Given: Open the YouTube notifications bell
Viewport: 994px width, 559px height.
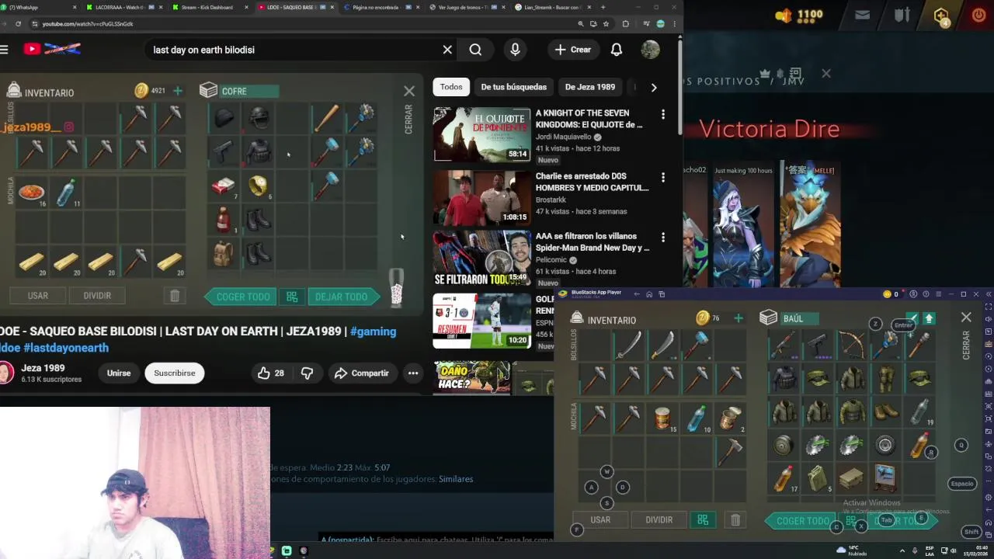Looking at the screenshot, I should pyautogui.click(x=616, y=50).
